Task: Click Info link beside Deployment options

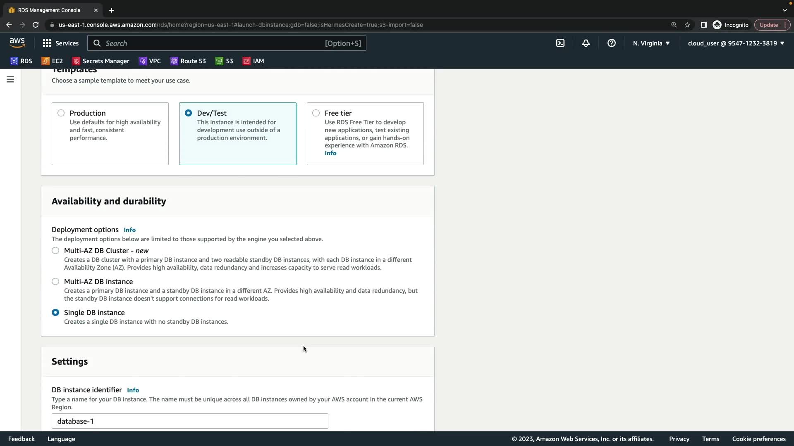Action: 129,230
